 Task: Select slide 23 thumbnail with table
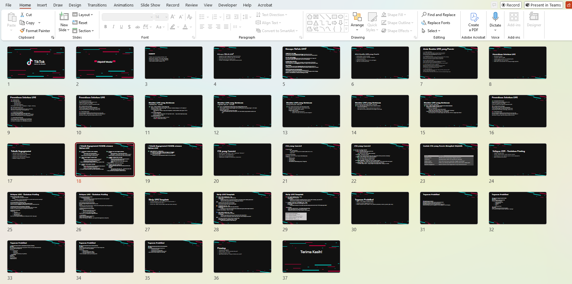[x=449, y=160]
